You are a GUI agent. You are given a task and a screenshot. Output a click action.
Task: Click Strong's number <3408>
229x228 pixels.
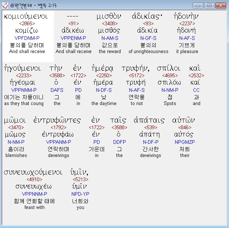(110, 23)
